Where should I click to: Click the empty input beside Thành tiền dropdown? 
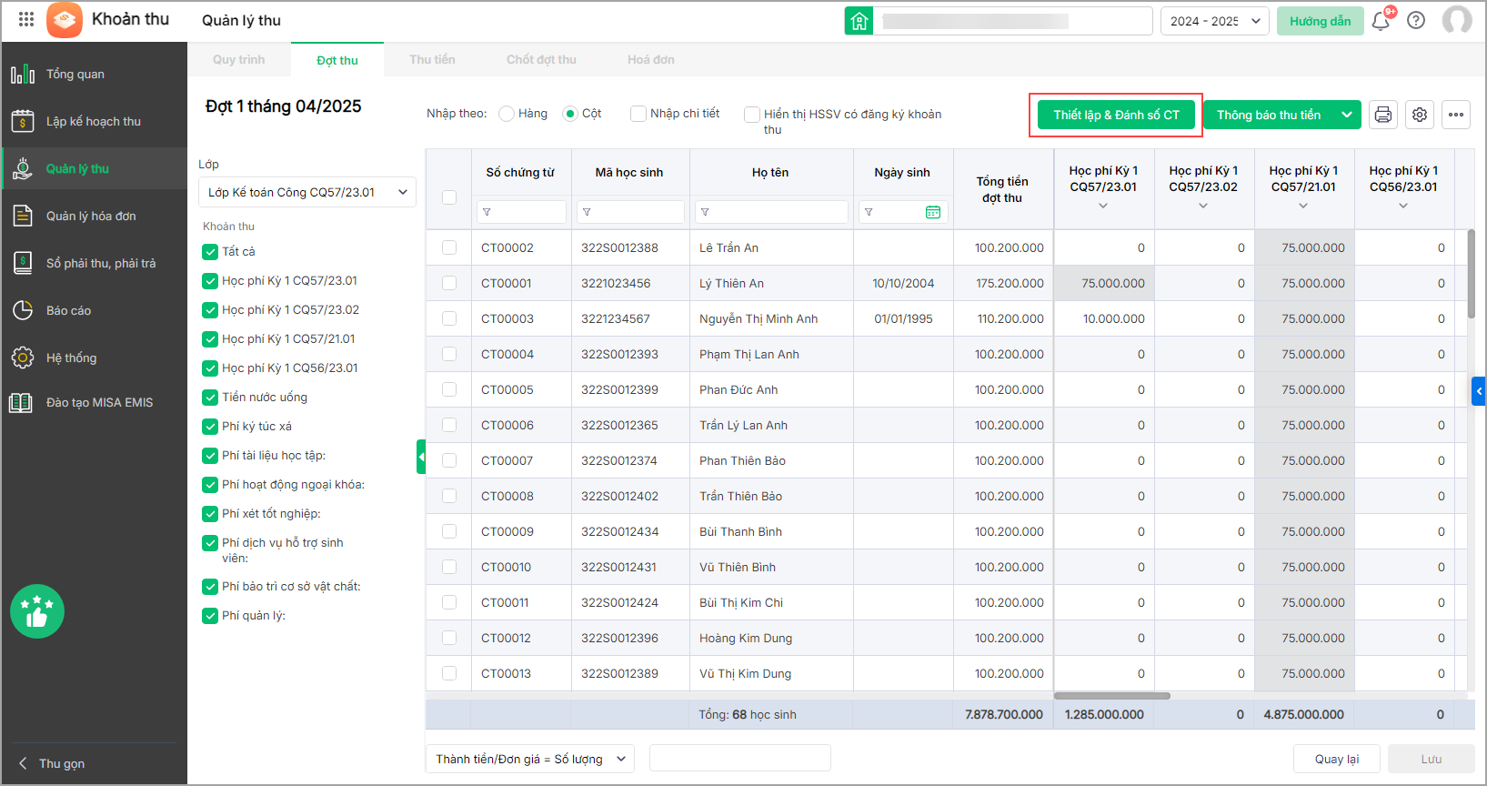[x=740, y=758]
